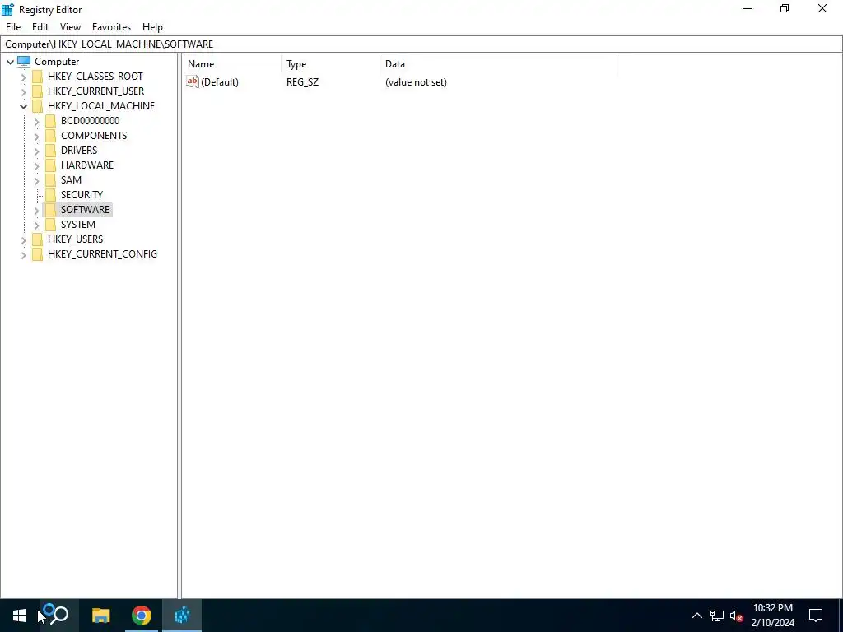
Task: Expand the DRIVERS key
Action: point(36,151)
